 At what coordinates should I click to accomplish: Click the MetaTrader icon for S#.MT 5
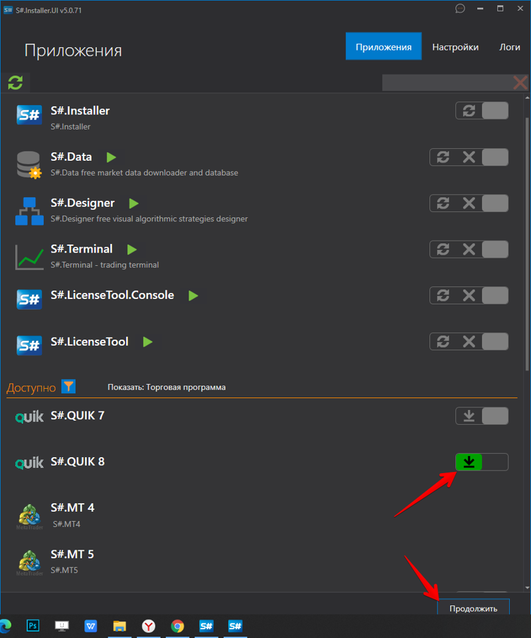click(x=29, y=562)
